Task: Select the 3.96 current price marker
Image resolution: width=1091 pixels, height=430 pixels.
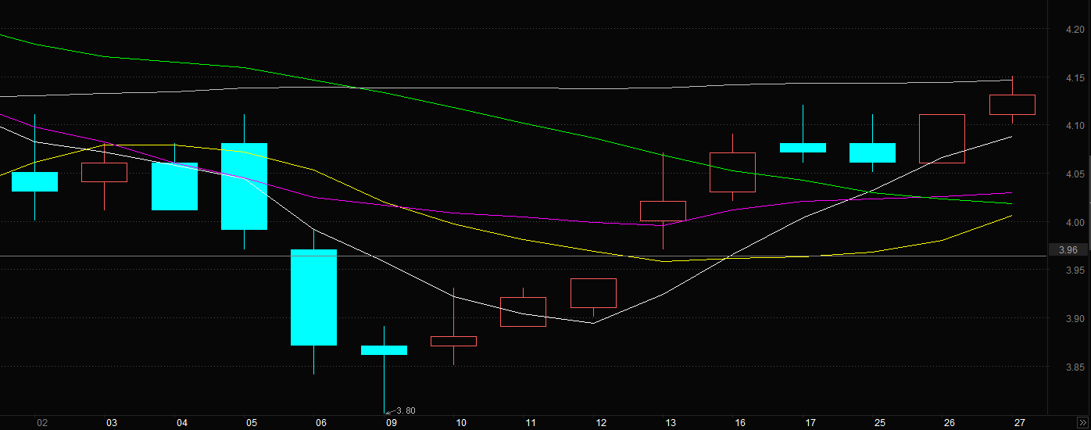Action: pyautogui.click(x=1067, y=250)
